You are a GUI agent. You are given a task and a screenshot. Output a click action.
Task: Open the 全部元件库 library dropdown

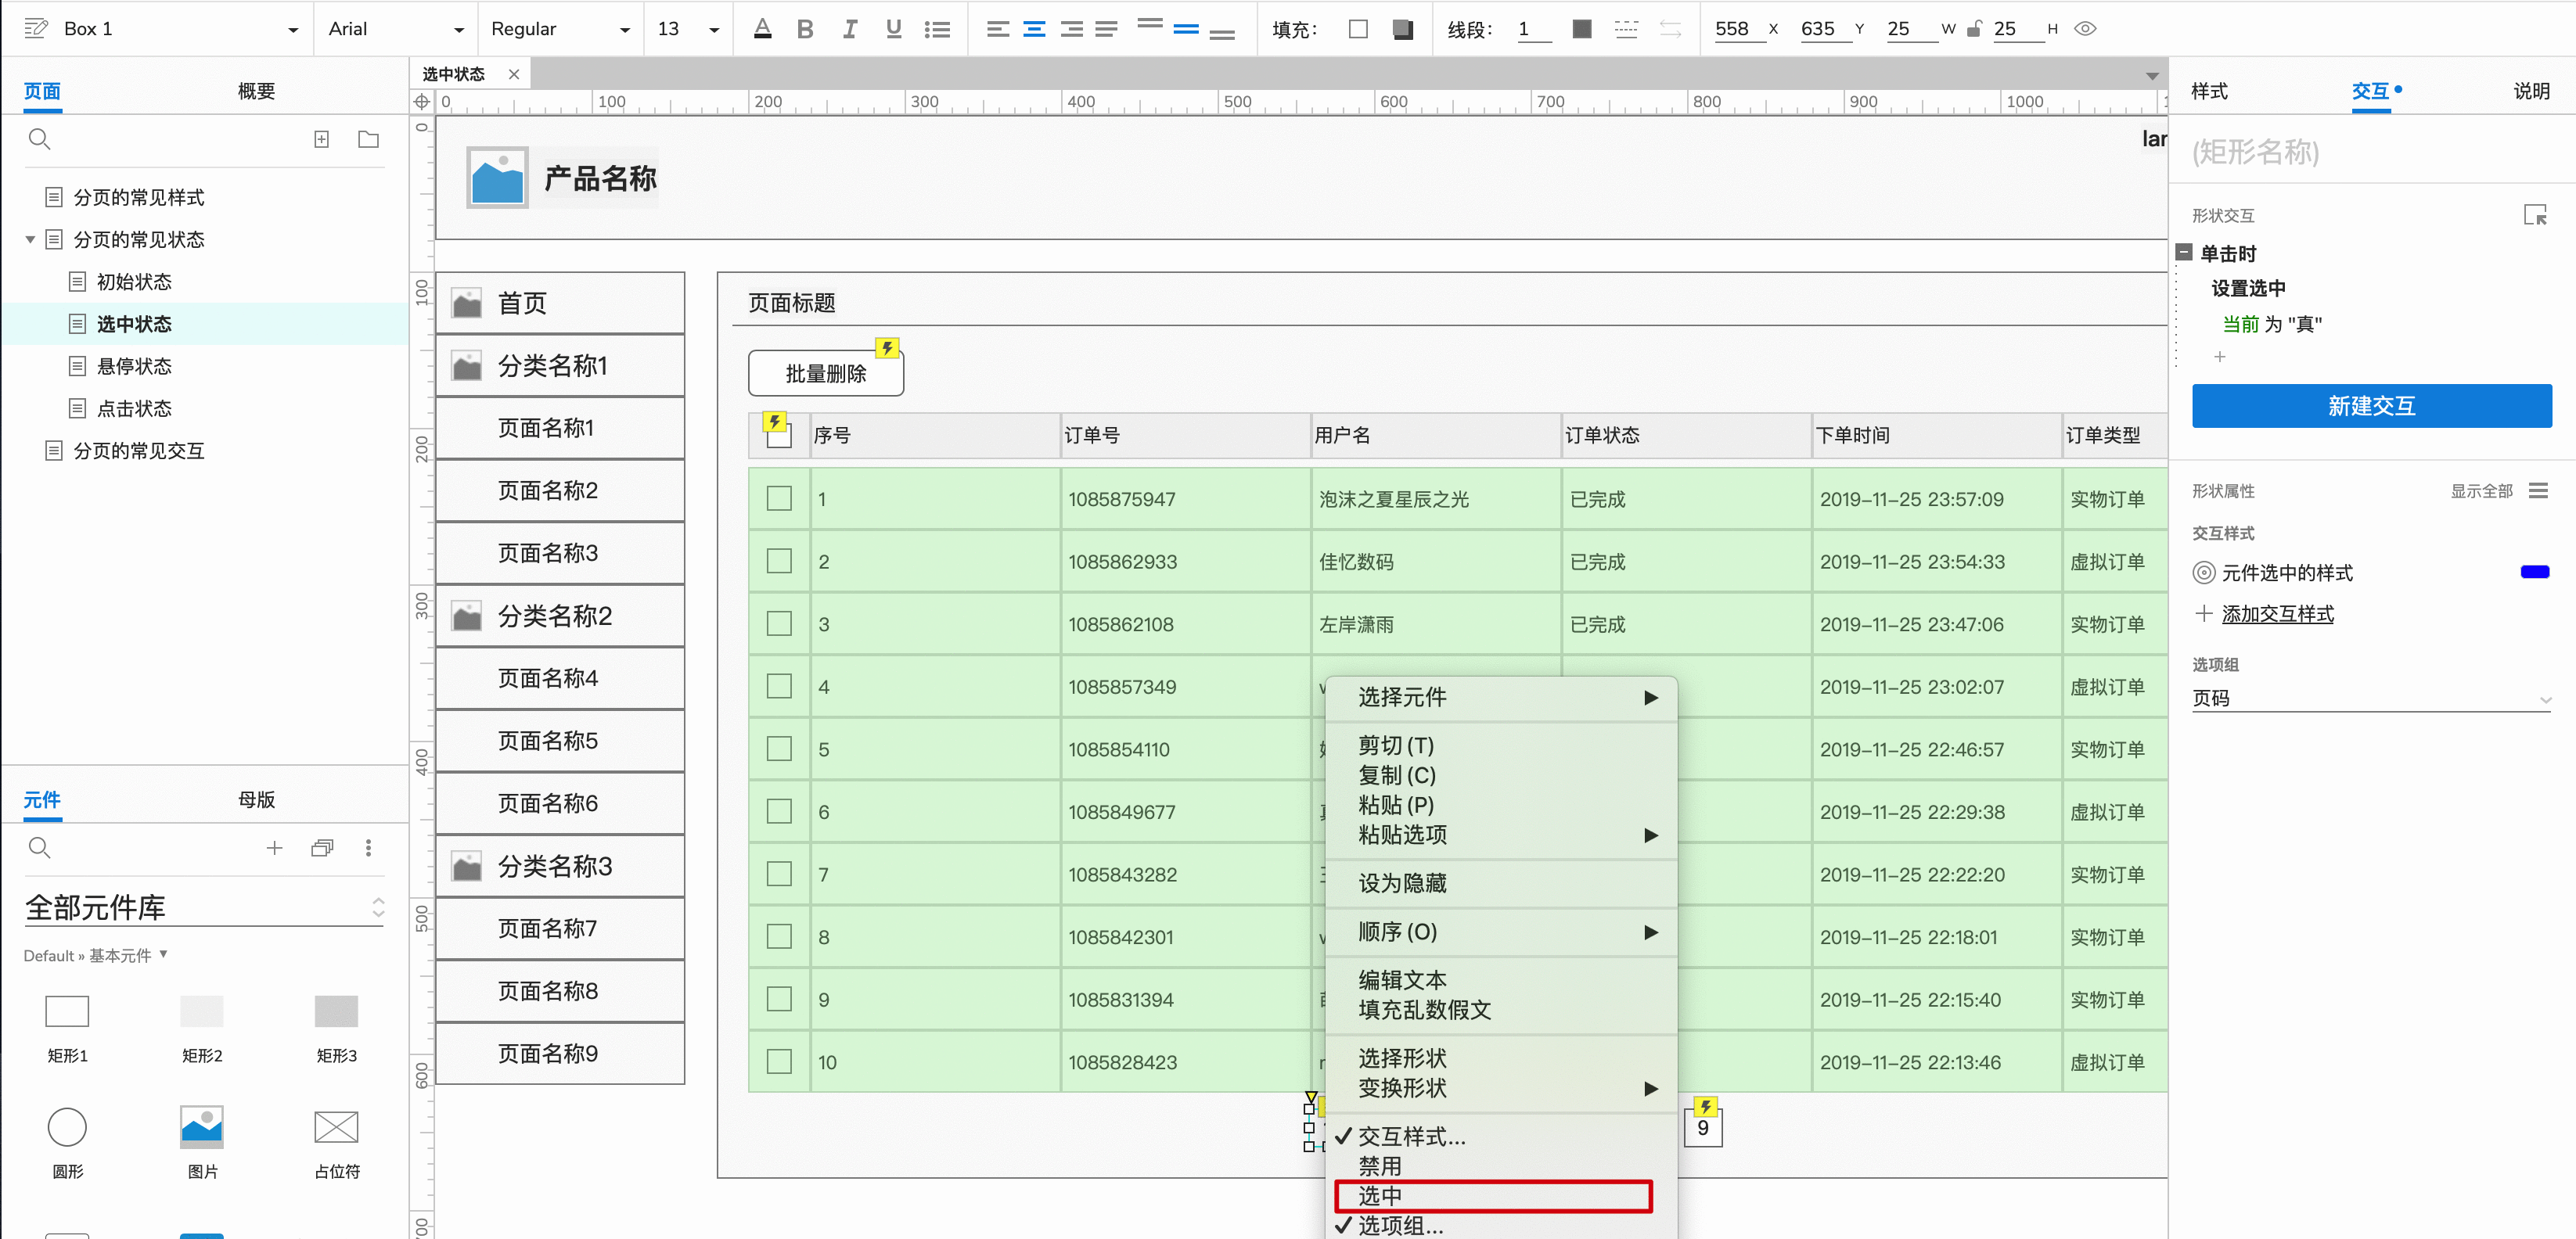tap(204, 907)
